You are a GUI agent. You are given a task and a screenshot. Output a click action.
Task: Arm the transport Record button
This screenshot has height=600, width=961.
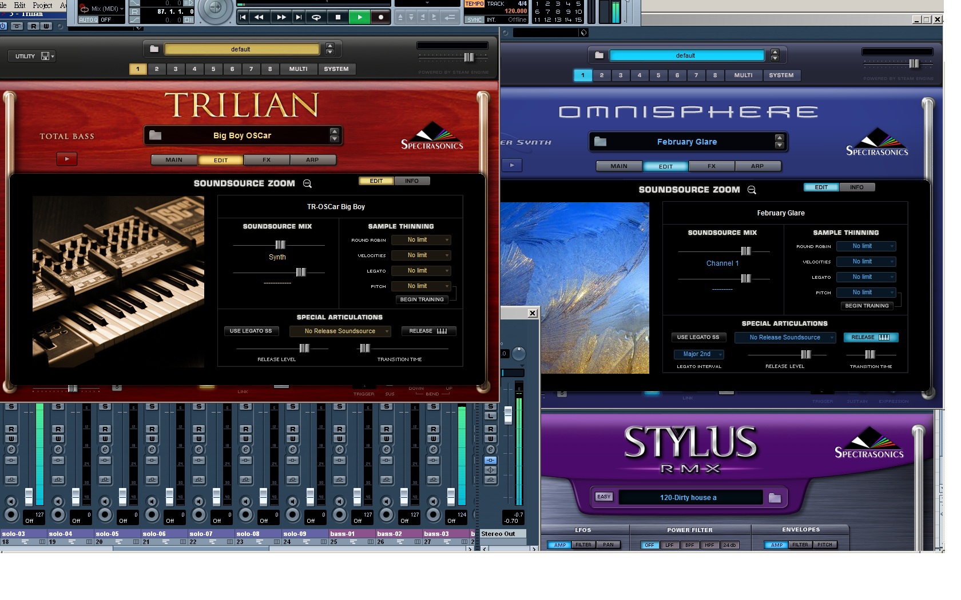coord(381,17)
